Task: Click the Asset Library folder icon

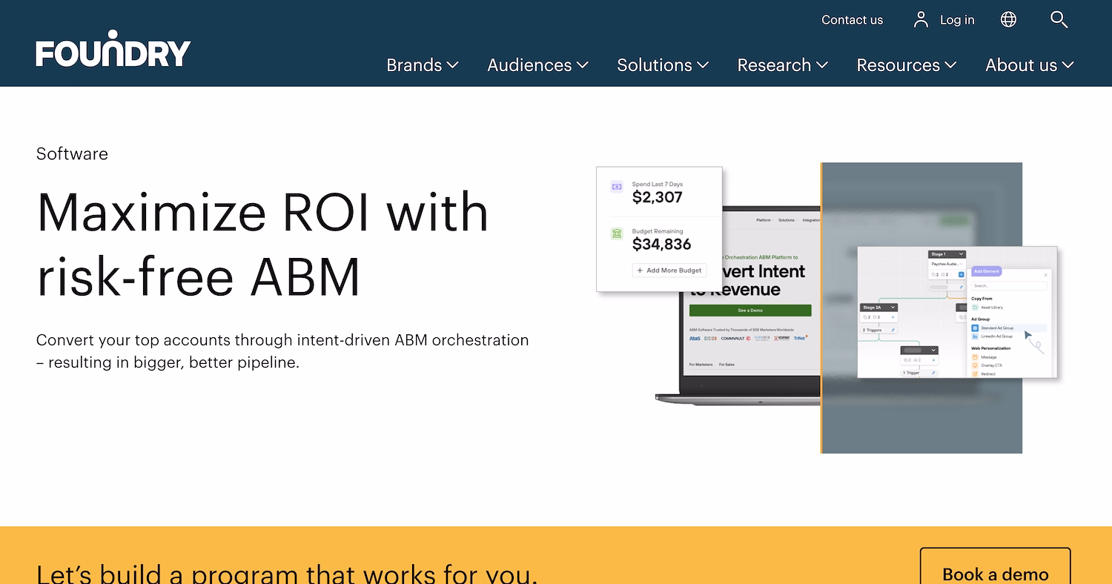Action: pyautogui.click(x=975, y=308)
